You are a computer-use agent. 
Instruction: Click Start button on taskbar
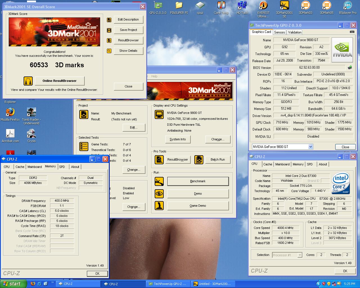[x=13, y=284]
